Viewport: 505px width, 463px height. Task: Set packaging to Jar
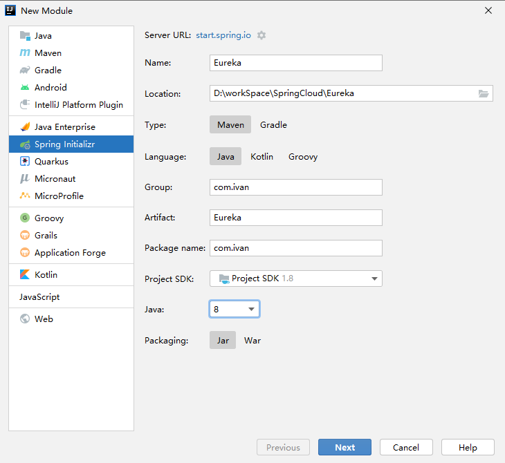pyautogui.click(x=223, y=340)
